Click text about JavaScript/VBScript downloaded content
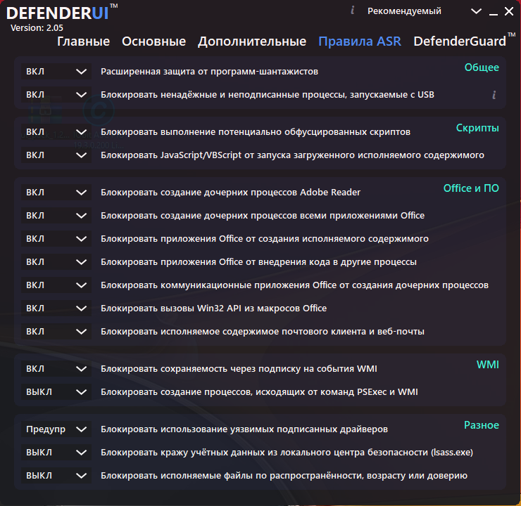Image resolution: width=521 pixels, height=506 pixels. coord(292,155)
